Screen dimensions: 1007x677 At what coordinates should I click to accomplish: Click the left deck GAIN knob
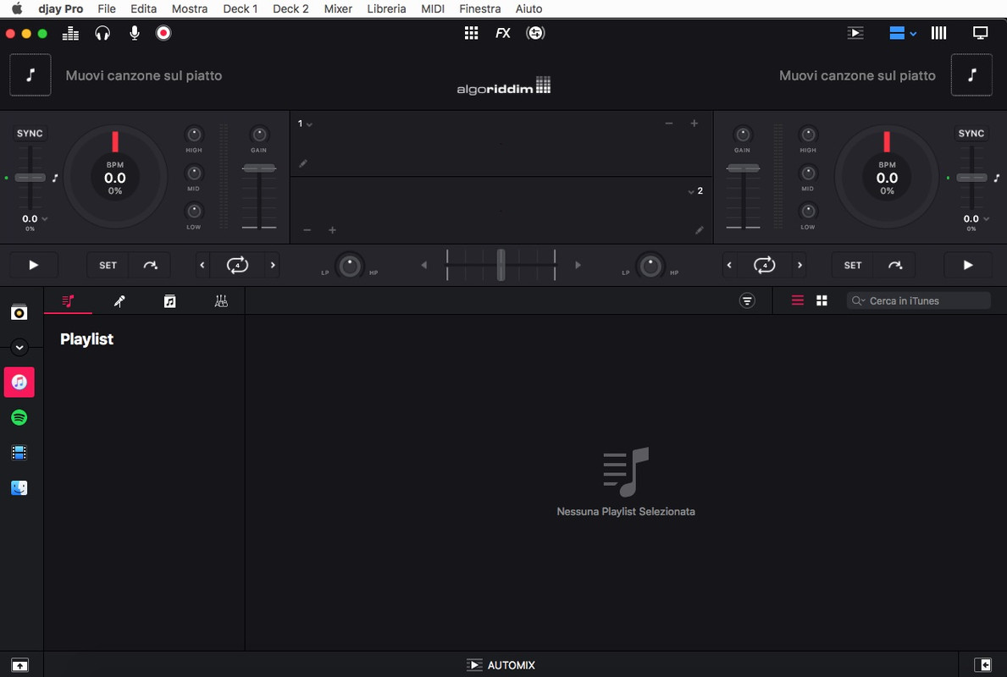point(259,135)
